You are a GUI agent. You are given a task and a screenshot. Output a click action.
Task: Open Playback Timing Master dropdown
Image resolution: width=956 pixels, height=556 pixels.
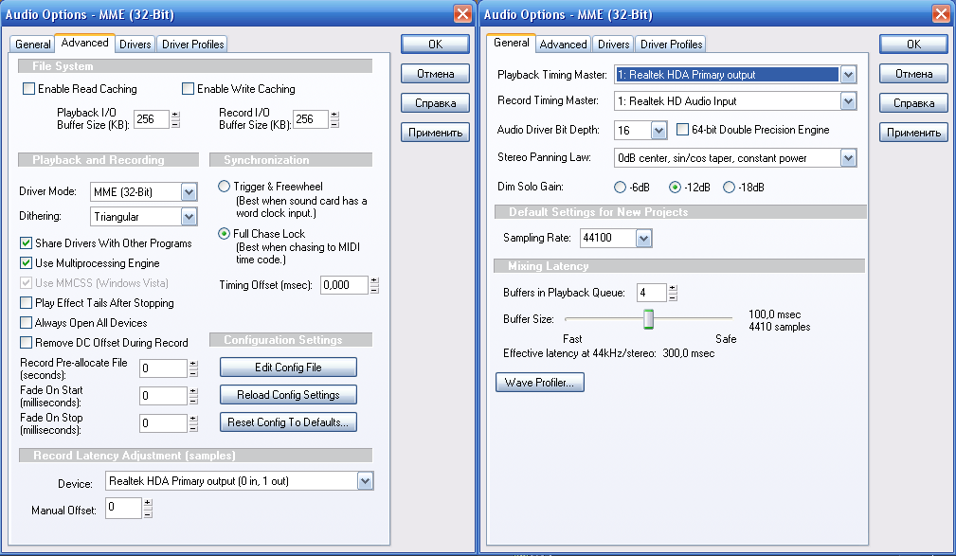tap(848, 75)
